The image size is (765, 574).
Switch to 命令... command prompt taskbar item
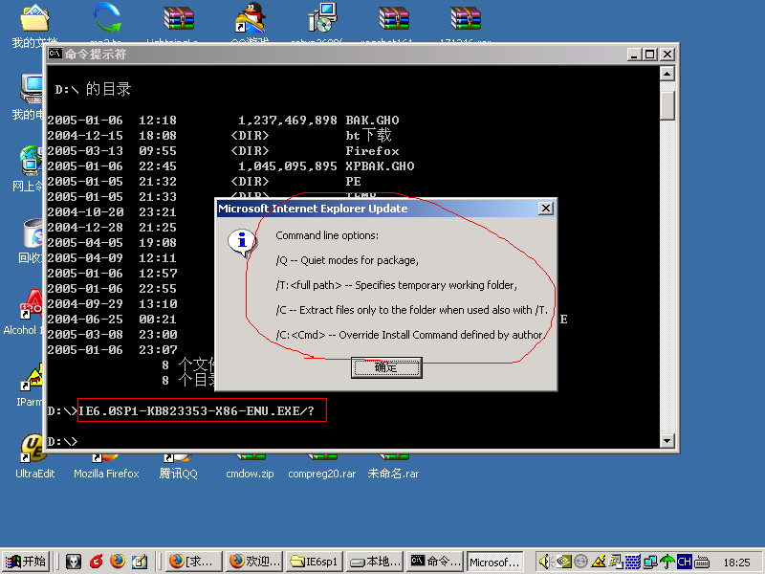(x=436, y=562)
